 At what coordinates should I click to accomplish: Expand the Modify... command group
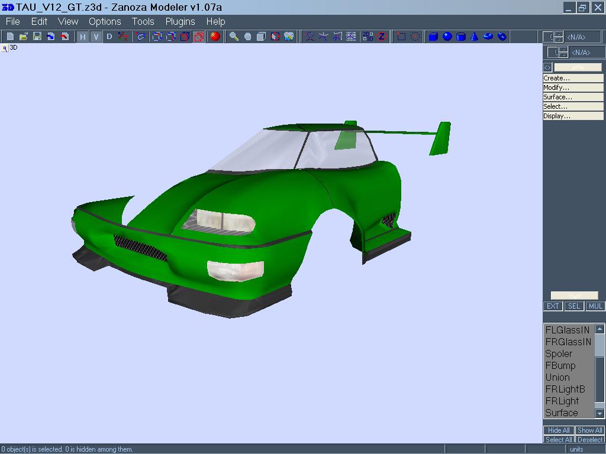572,87
